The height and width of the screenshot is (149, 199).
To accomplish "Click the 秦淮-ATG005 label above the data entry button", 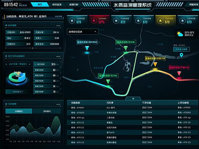I will 179,45.
